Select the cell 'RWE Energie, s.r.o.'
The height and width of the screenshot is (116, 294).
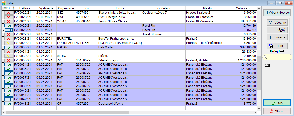(x=120, y=17)
